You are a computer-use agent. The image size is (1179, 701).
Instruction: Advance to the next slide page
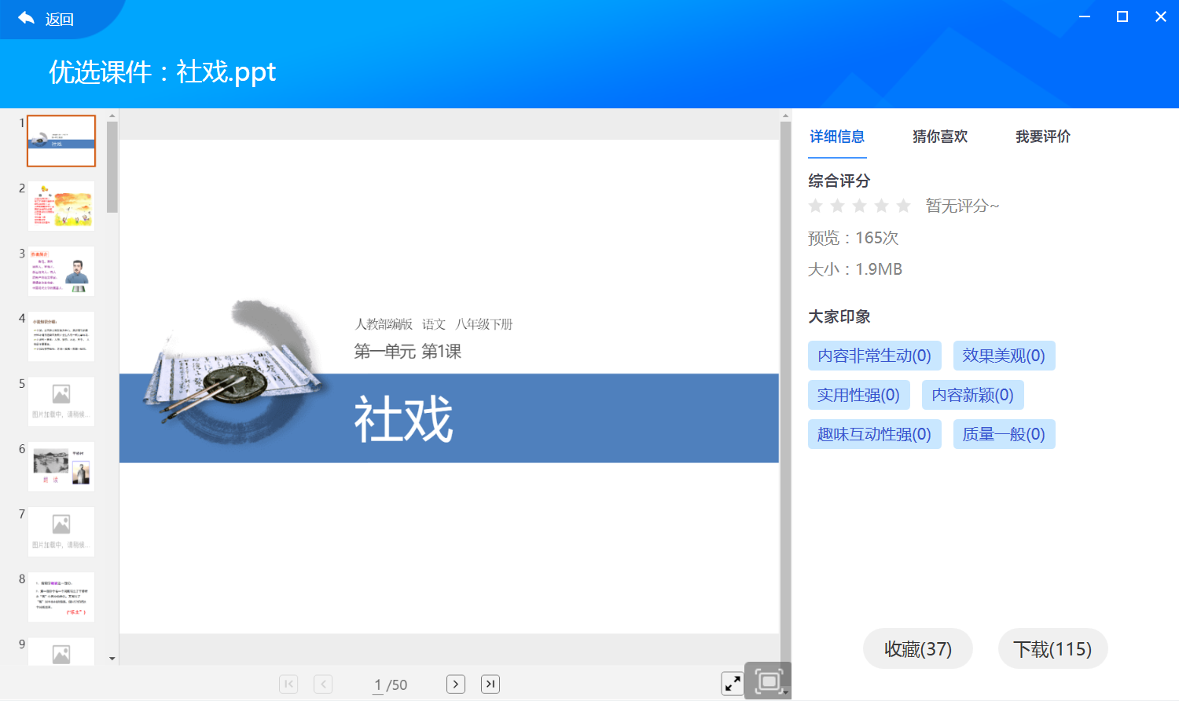456,684
